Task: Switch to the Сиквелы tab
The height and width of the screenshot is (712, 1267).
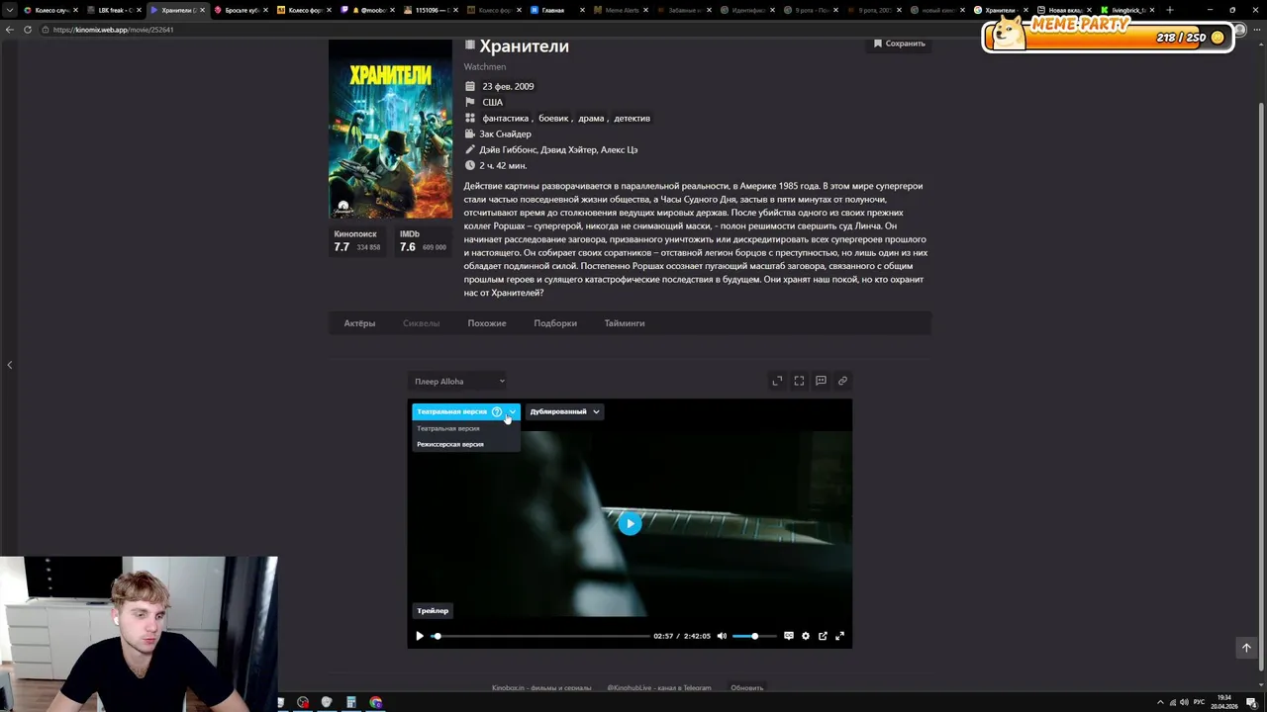Action: click(x=421, y=323)
